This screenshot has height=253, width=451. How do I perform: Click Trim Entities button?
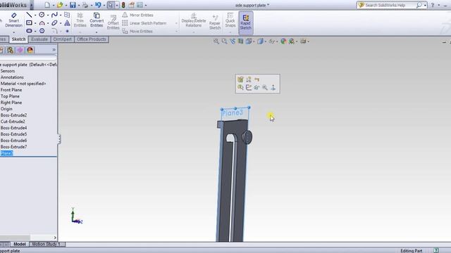[80, 20]
